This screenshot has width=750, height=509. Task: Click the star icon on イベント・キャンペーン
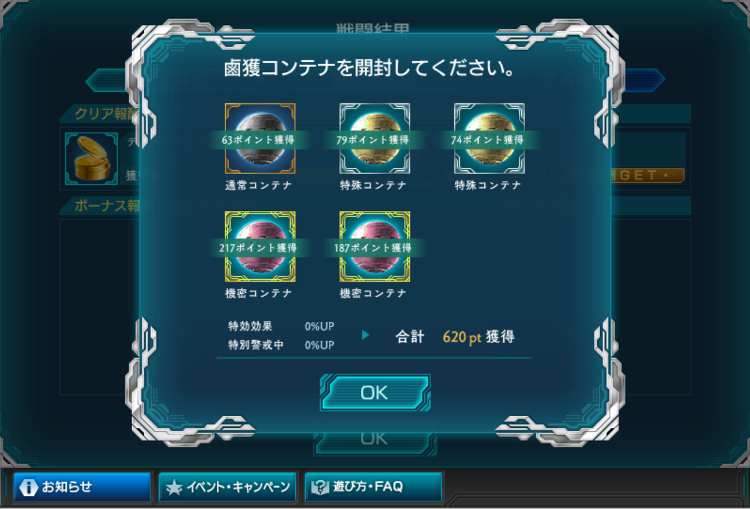[x=174, y=487]
